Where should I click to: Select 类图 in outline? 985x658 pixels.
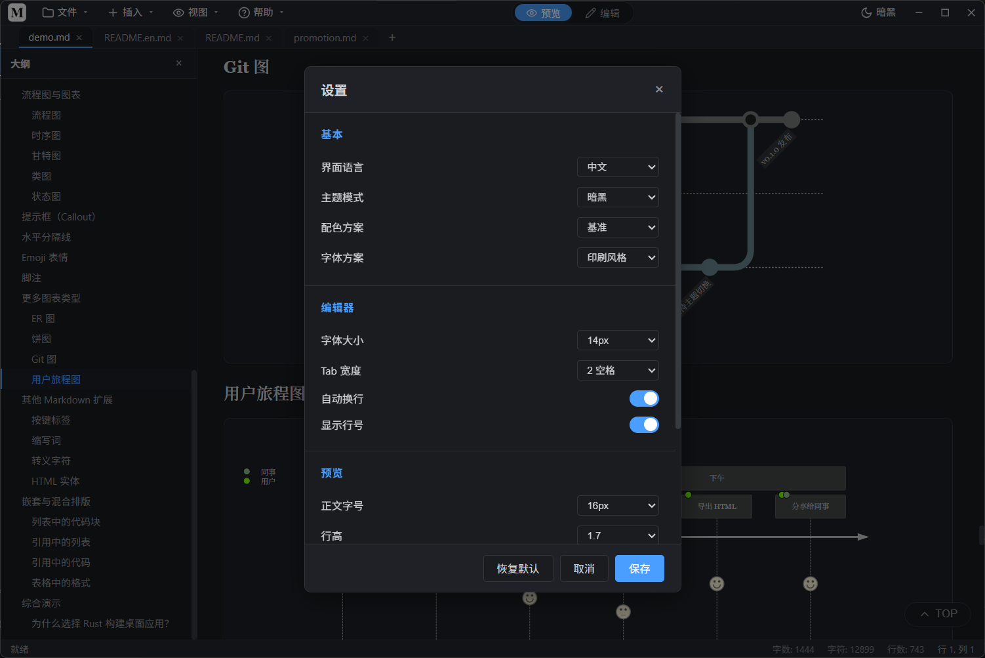click(x=41, y=176)
